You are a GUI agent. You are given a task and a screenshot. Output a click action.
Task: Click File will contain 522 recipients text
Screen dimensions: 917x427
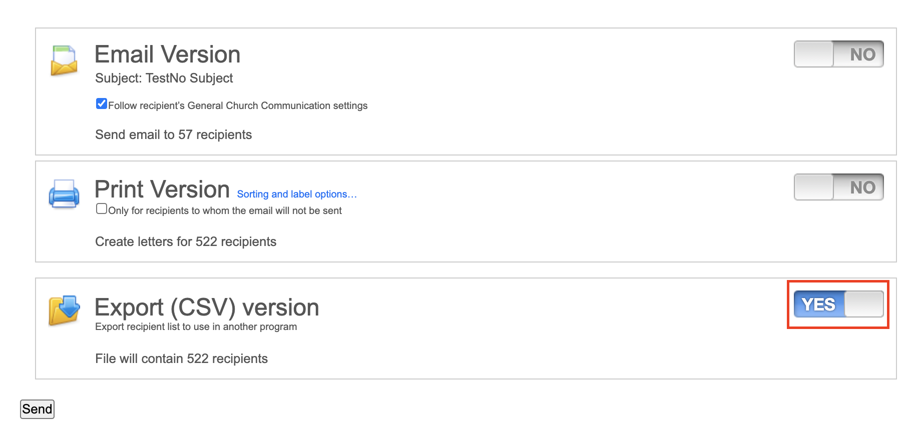click(x=182, y=358)
